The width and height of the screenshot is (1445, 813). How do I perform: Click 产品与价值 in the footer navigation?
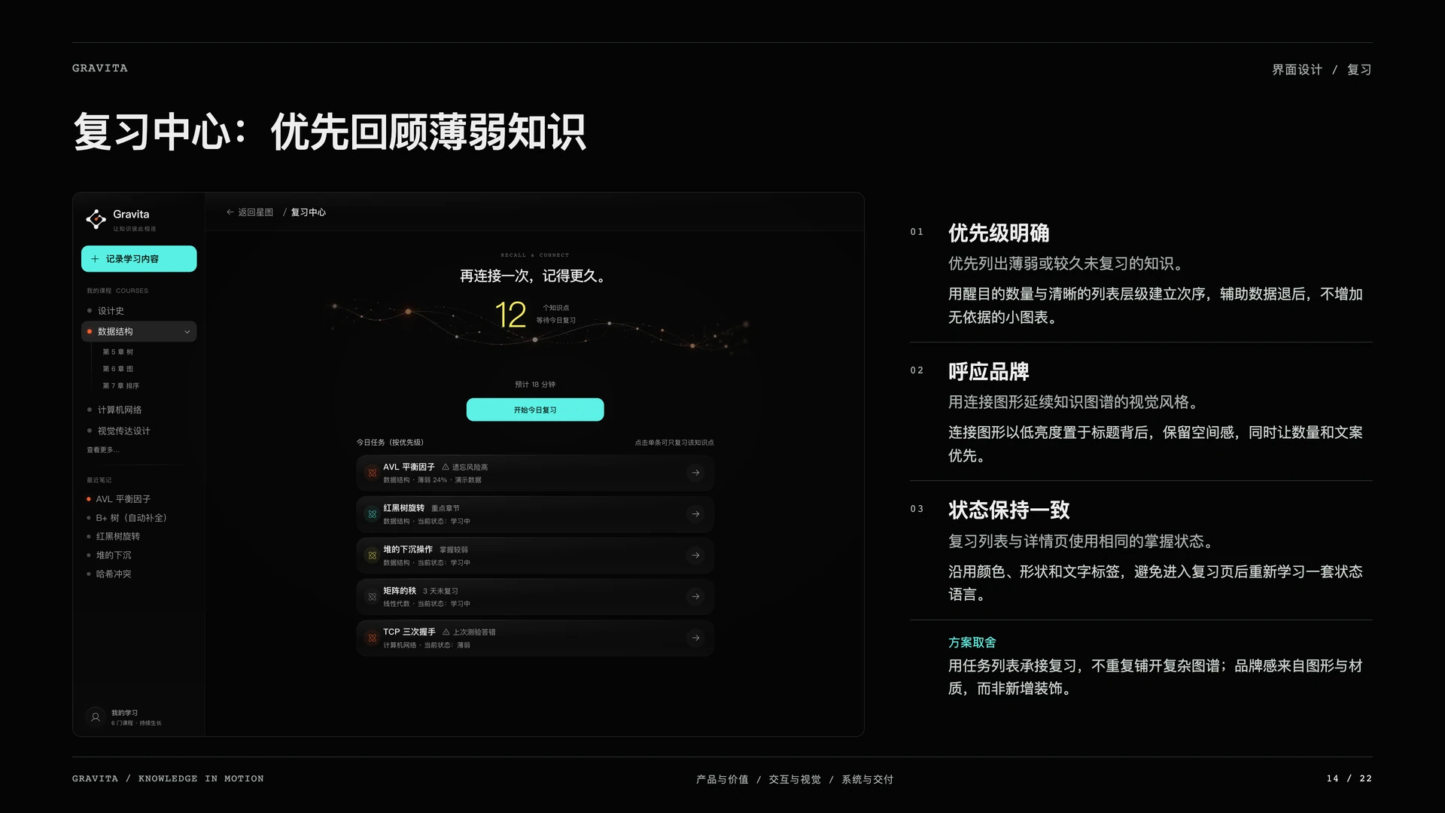(722, 779)
